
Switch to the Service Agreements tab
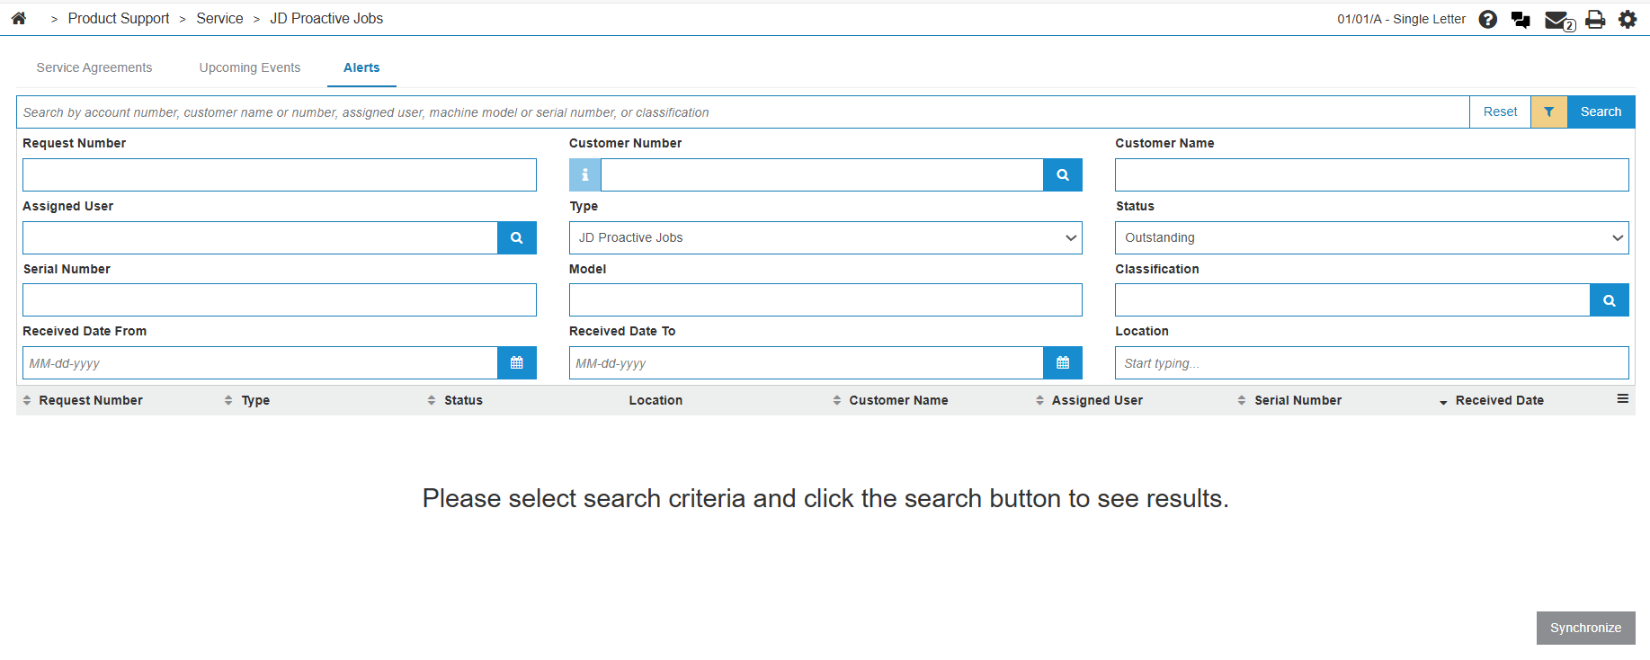[94, 67]
